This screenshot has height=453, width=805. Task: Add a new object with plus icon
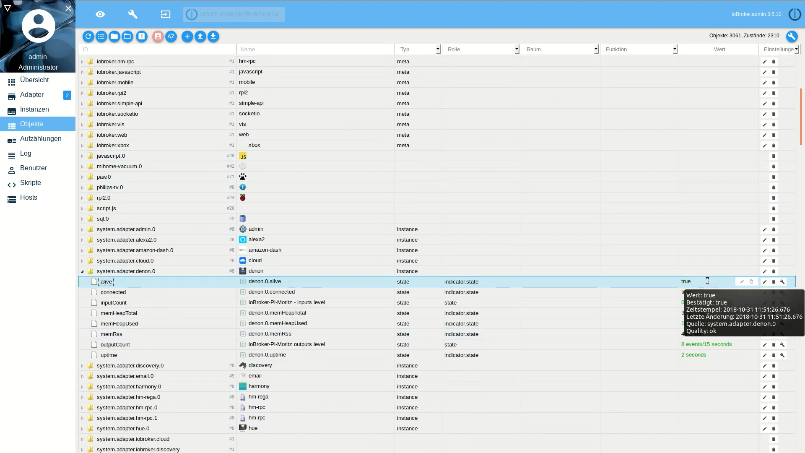(x=187, y=36)
